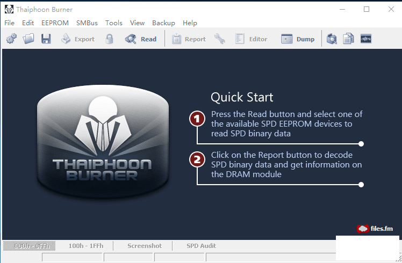Maximize the Thaiphoon Burner window

(x=367, y=9)
